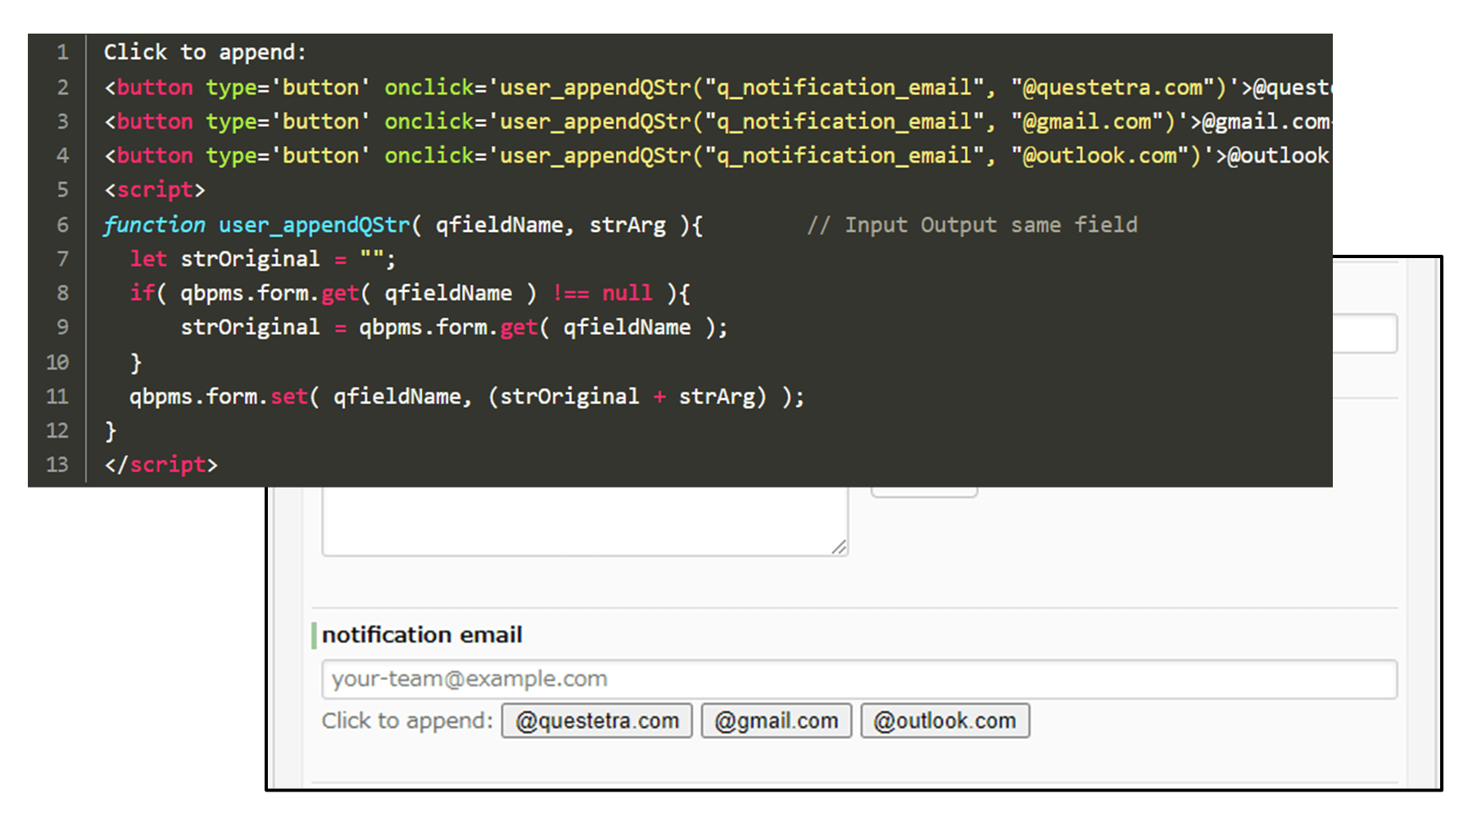Click "let strOriginal" on code line 7
Screen dimensions: 1468x839
[224, 259]
